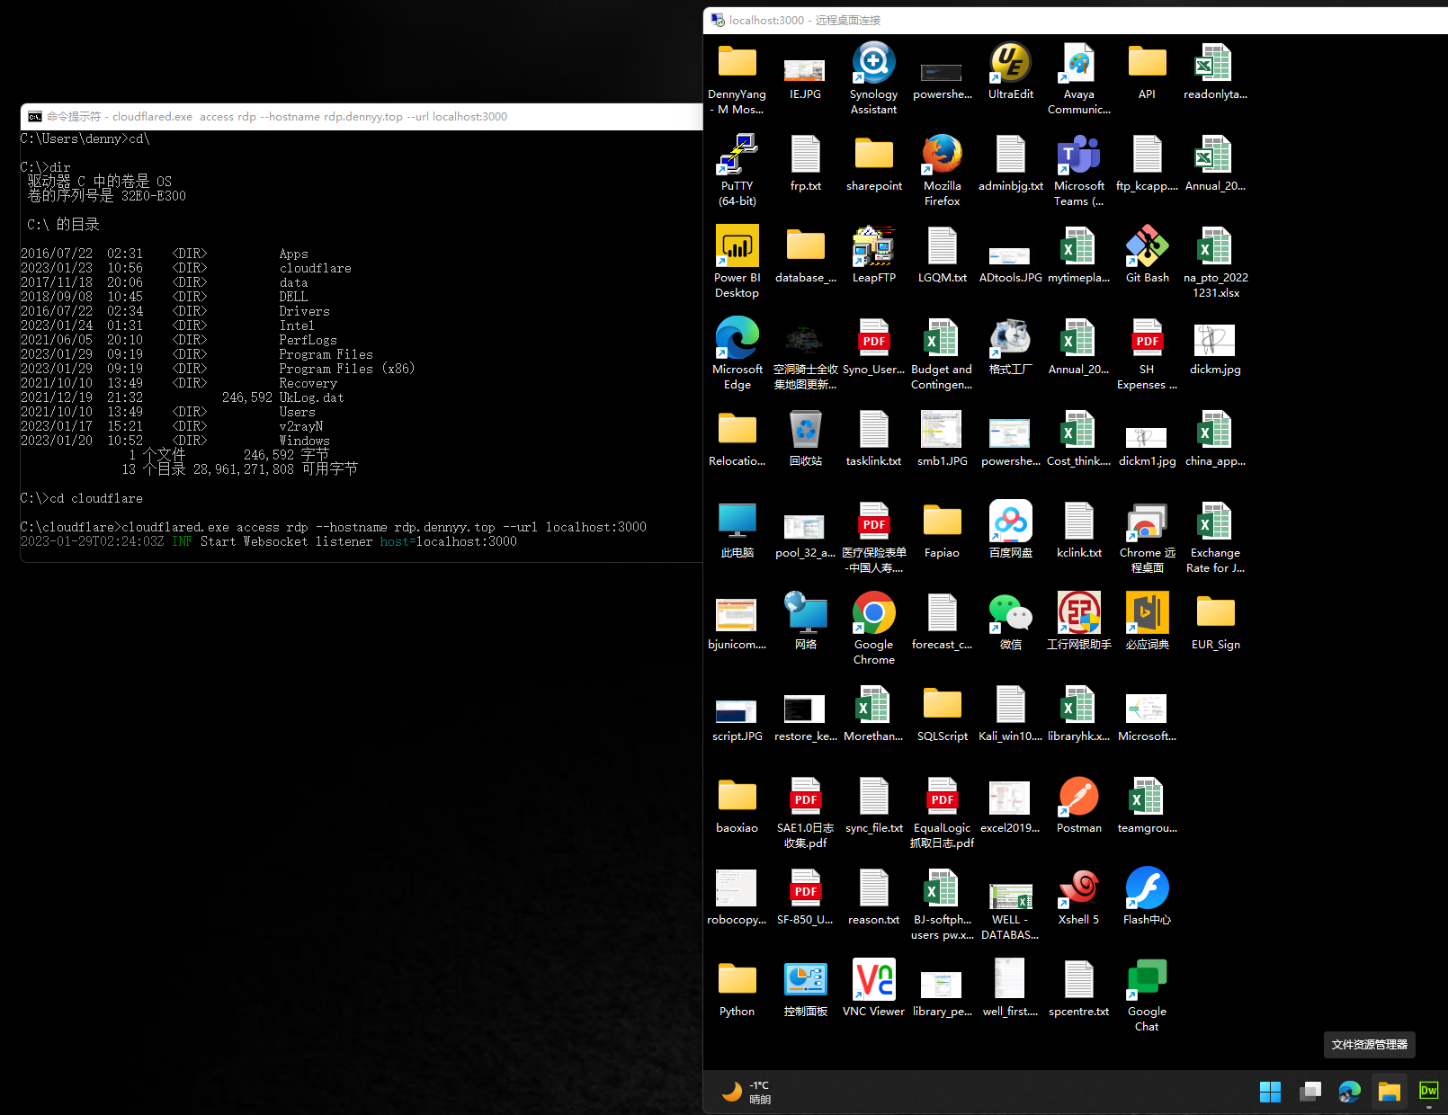Click 'host=localhost:3000' text in cmd log
This screenshot has height=1115, width=1448.
(x=448, y=541)
